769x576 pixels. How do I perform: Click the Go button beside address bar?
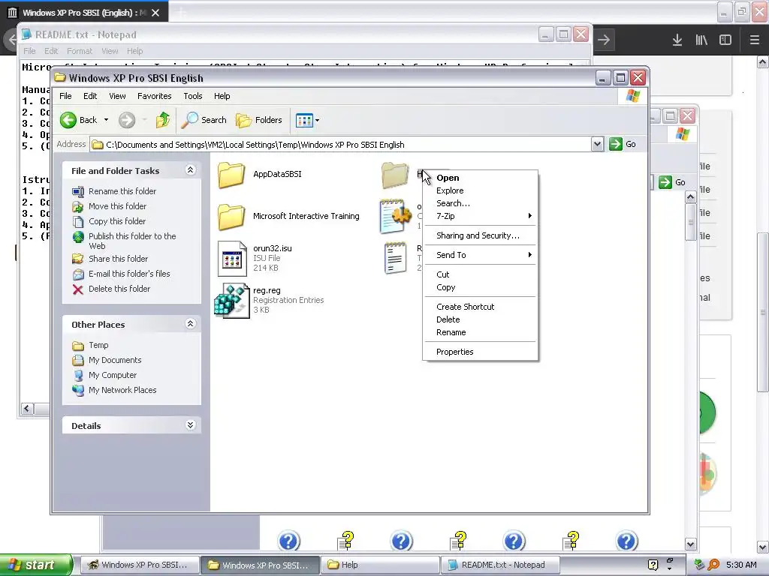[x=623, y=144]
